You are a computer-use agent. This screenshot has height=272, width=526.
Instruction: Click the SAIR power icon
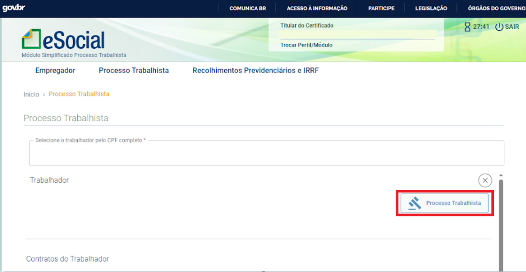[499, 27]
